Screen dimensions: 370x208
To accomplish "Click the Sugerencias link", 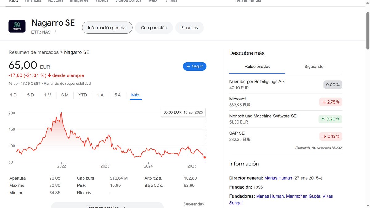I will click(194, 204).
